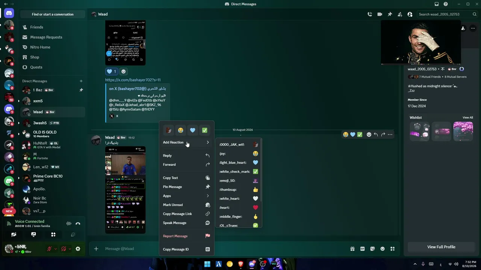Create a new DM with plus icon
481x270 pixels.
pyautogui.click(x=81, y=81)
